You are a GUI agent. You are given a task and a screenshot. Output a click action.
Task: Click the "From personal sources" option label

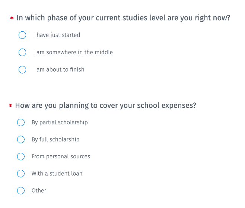pos(61,156)
